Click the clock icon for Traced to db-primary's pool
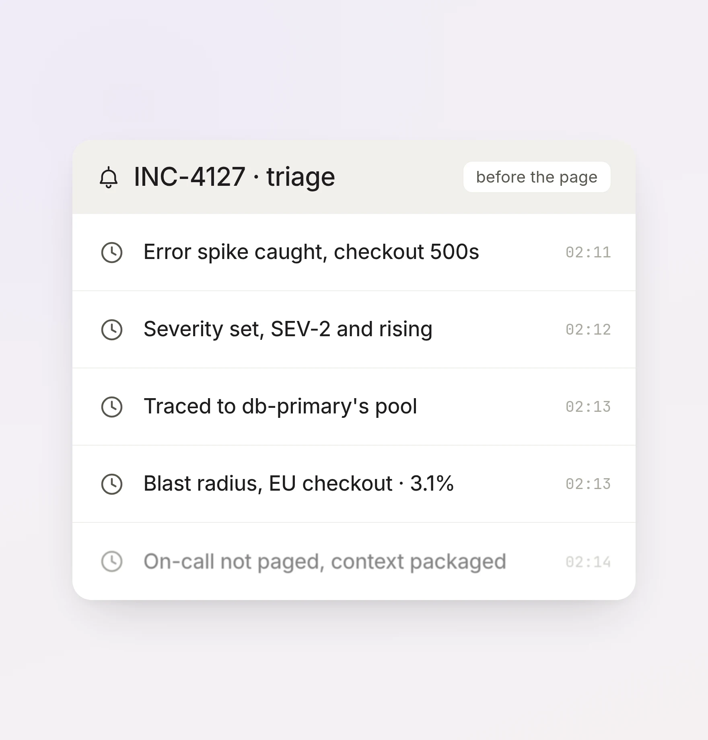Screen dimensions: 708x740 tap(111, 407)
